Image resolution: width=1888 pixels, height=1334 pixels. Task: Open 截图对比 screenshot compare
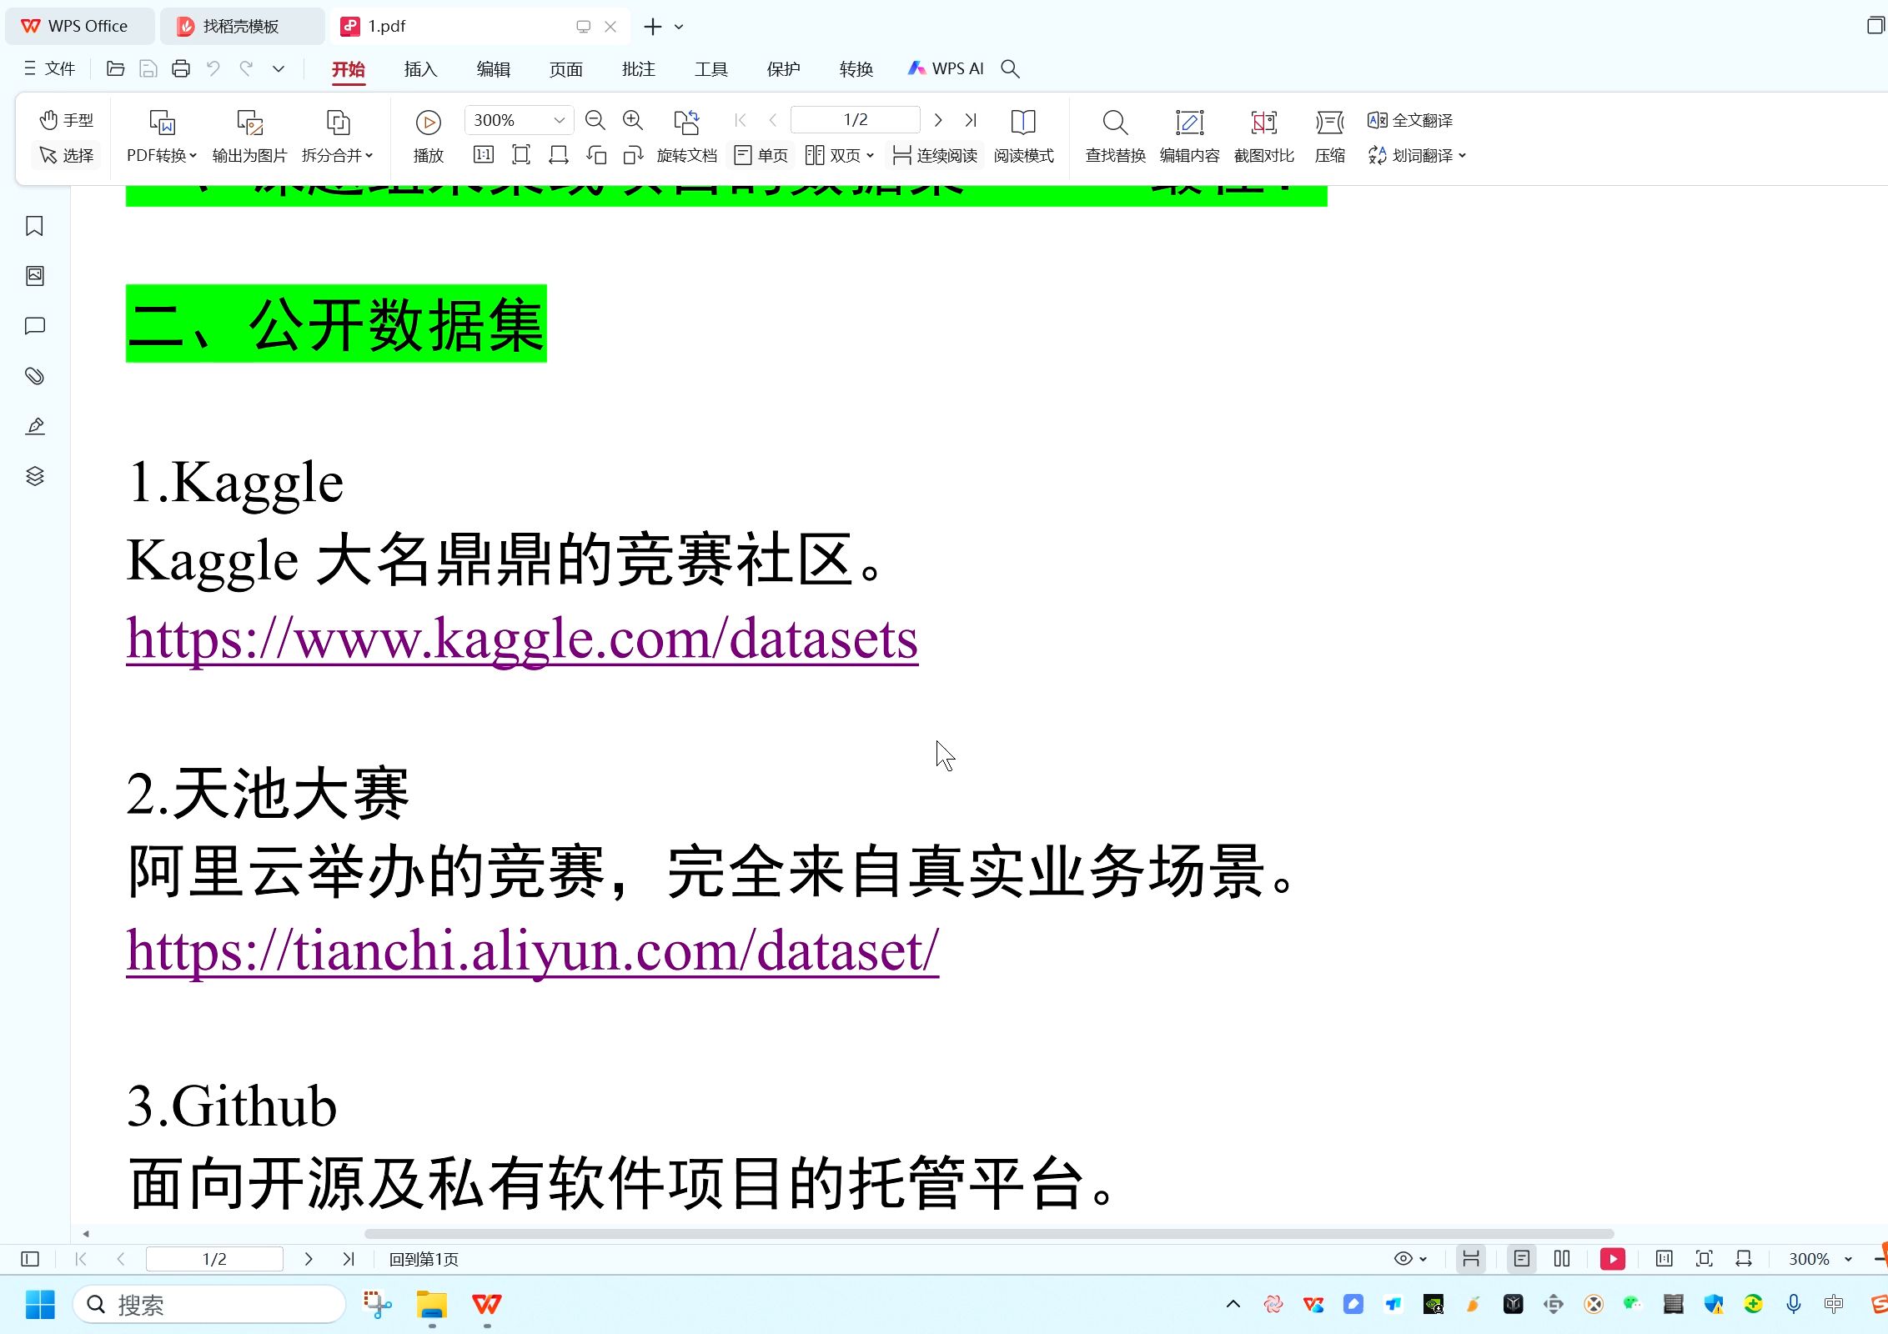click(x=1263, y=137)
